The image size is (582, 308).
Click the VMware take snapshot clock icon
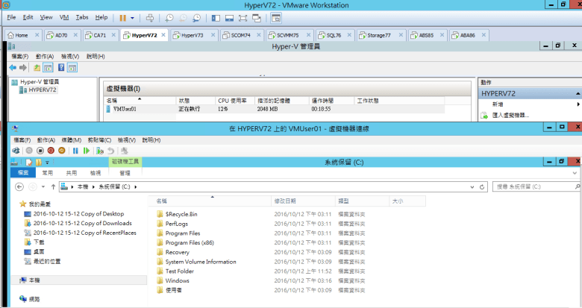[x=169, y=17]
